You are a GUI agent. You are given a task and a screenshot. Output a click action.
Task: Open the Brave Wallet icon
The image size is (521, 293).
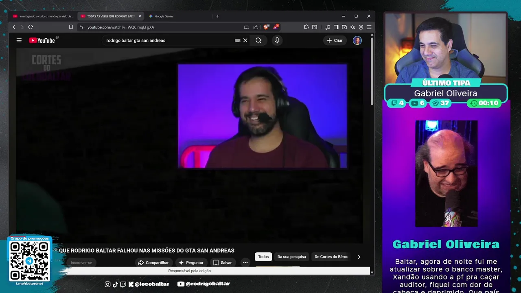344,27
